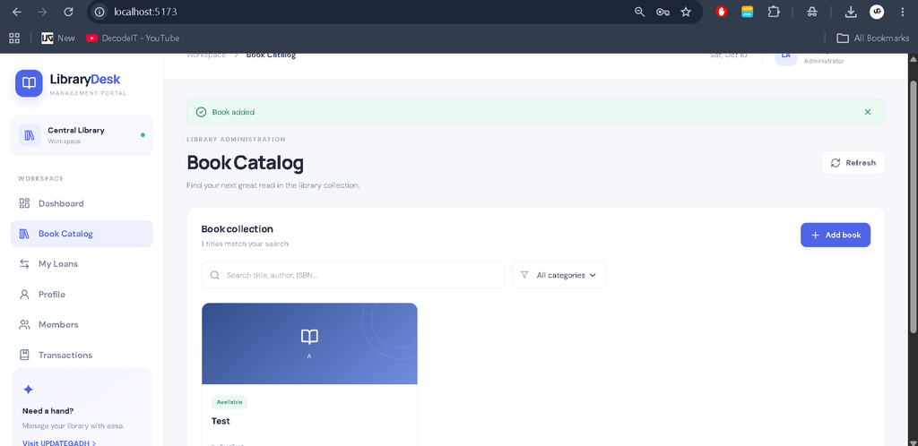
Task: Click the Book Catalog breadcrumb
Action: pos(271,55)
